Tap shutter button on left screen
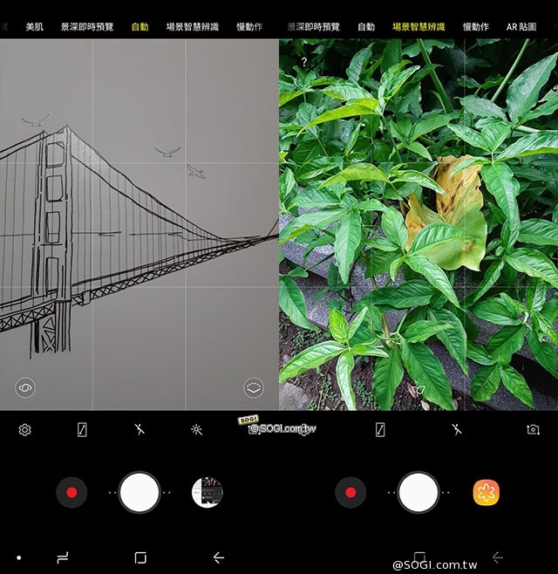Screen dimensions: 558x574 click(x=139, y=492)
